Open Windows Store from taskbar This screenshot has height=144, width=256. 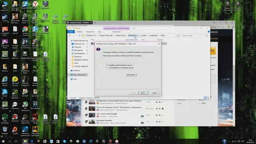[x=58, y=141]
